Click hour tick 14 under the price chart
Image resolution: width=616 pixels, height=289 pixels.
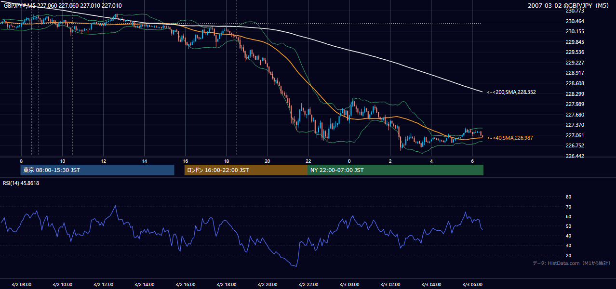coord(144,161)
